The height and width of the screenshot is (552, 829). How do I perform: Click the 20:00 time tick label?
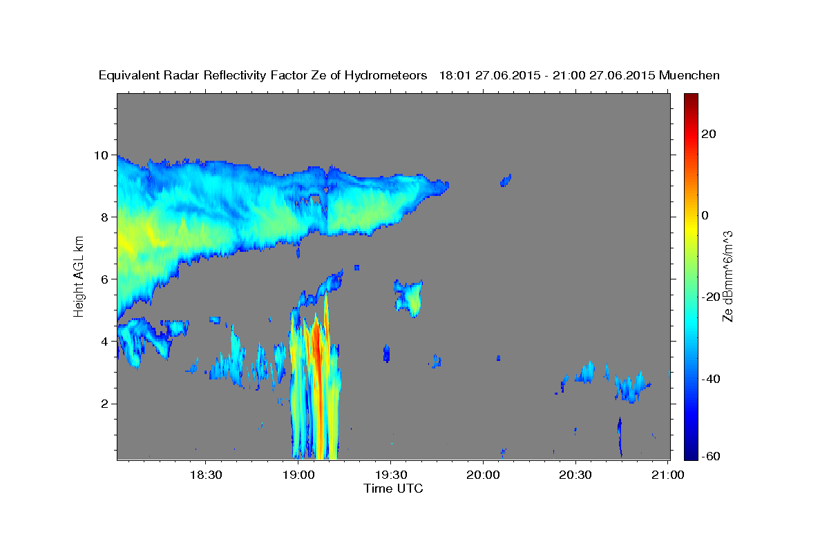coord(483,475)
